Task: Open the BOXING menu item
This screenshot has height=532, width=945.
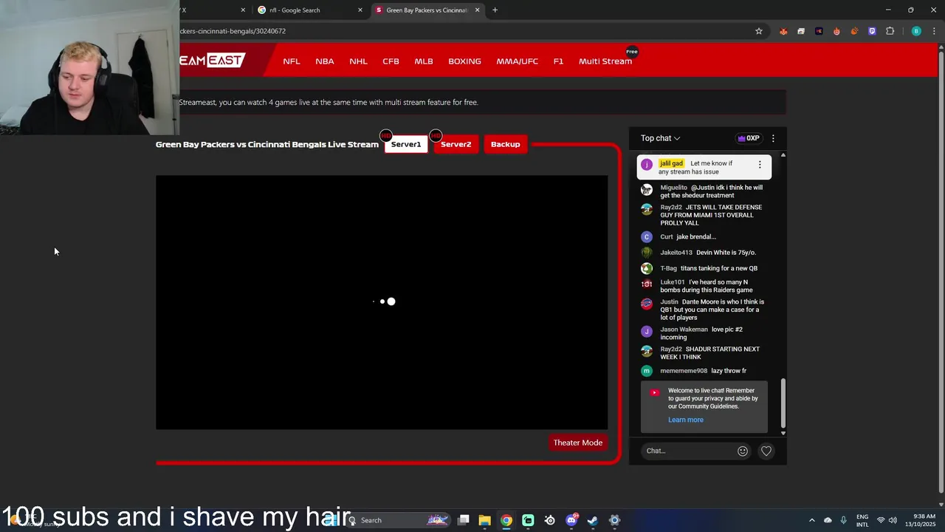Action: tap(464, 61)
